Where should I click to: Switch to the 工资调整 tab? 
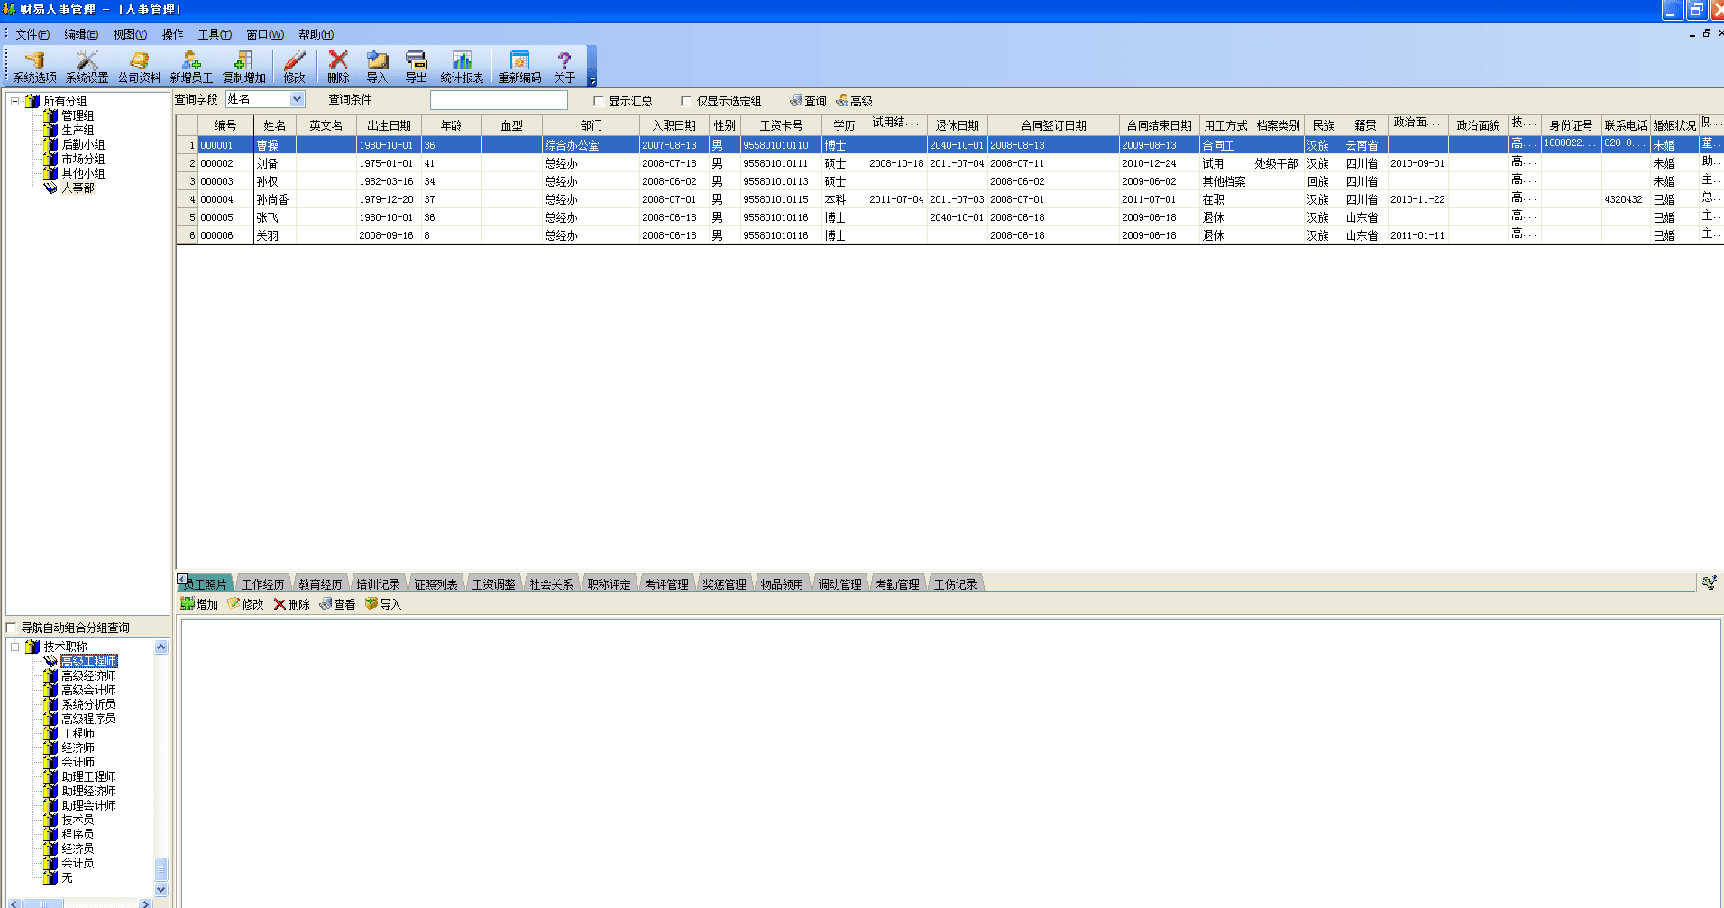(x=493, y=584)
